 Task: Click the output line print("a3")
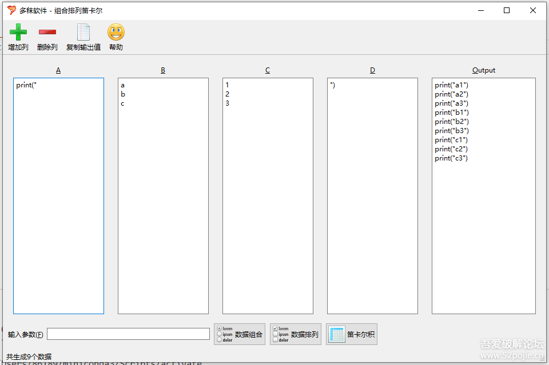click(451, 103)
